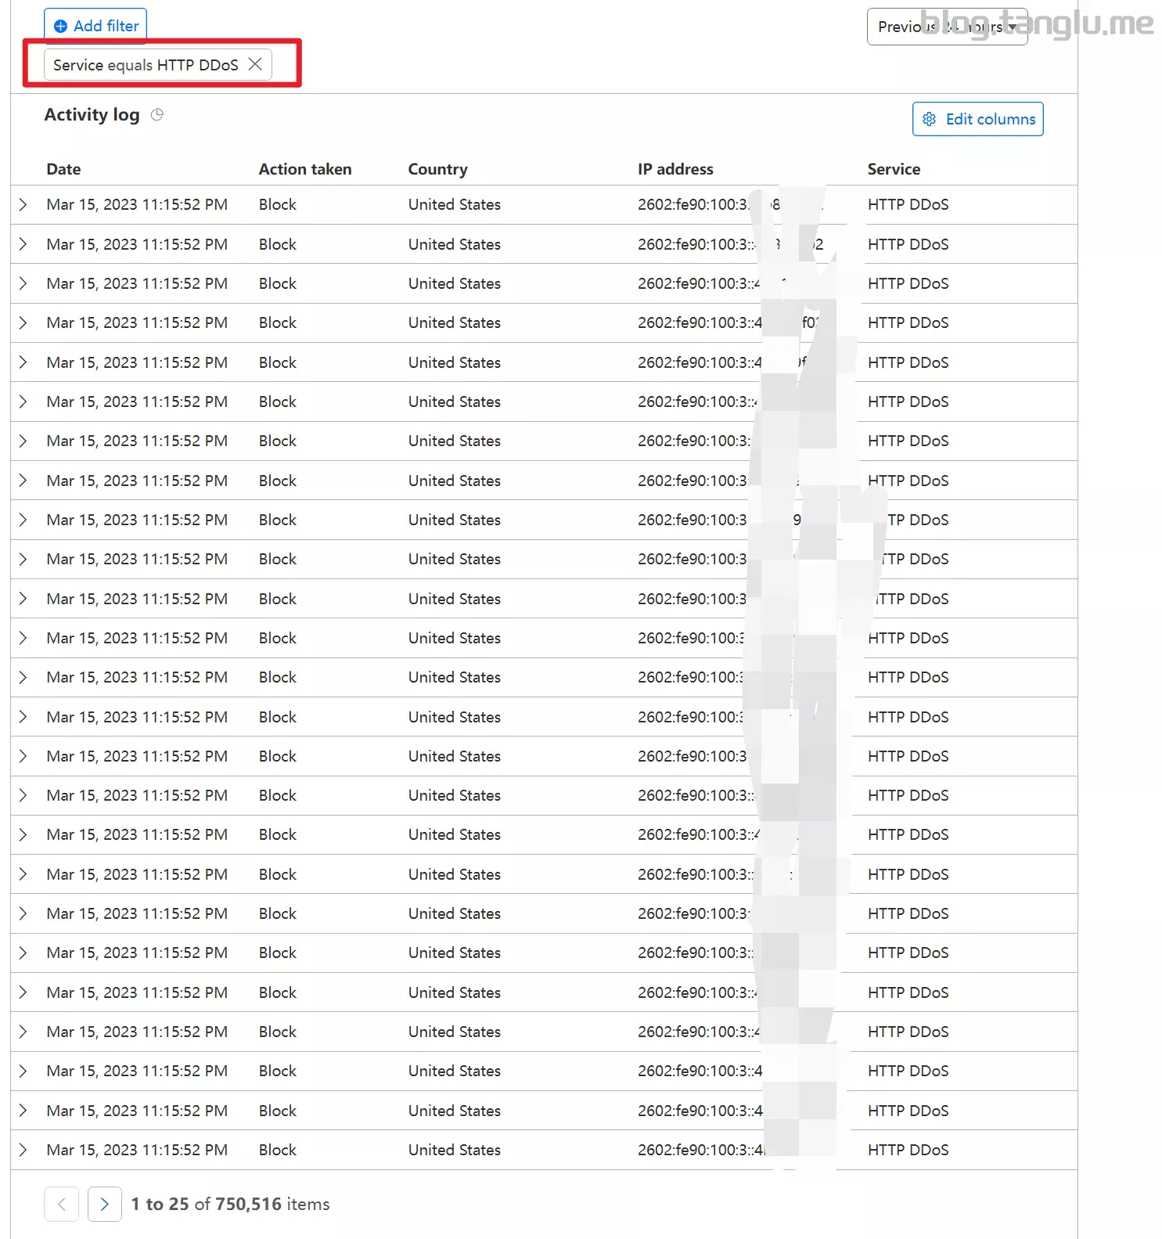This screenshot has width=1162, height=1239.
Task: Click the IP address column header
Action: (675, 169)
